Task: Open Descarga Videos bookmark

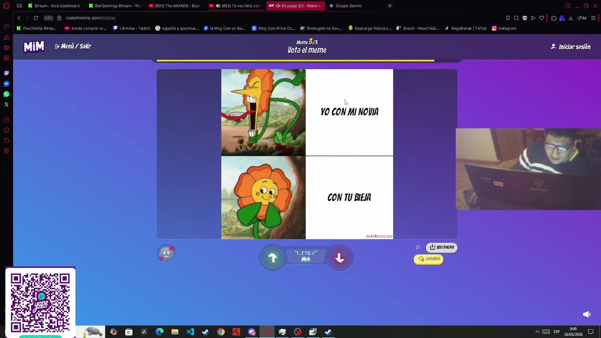Action: coord(370,28)
